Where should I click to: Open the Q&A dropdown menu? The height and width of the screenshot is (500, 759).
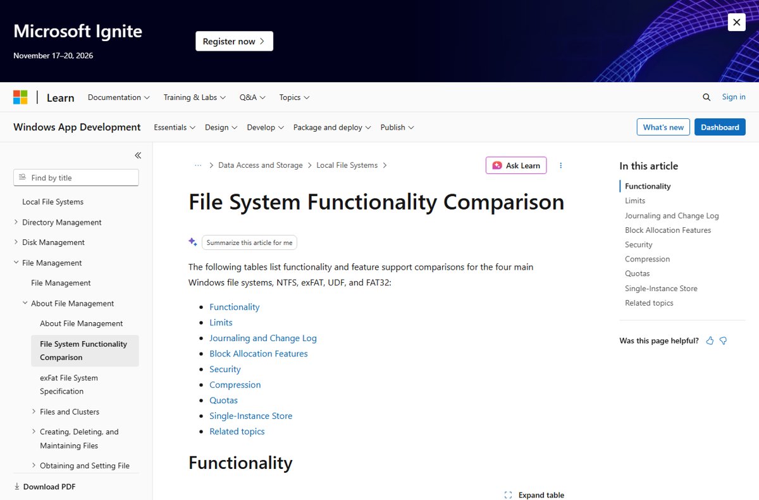click(252, 97)
